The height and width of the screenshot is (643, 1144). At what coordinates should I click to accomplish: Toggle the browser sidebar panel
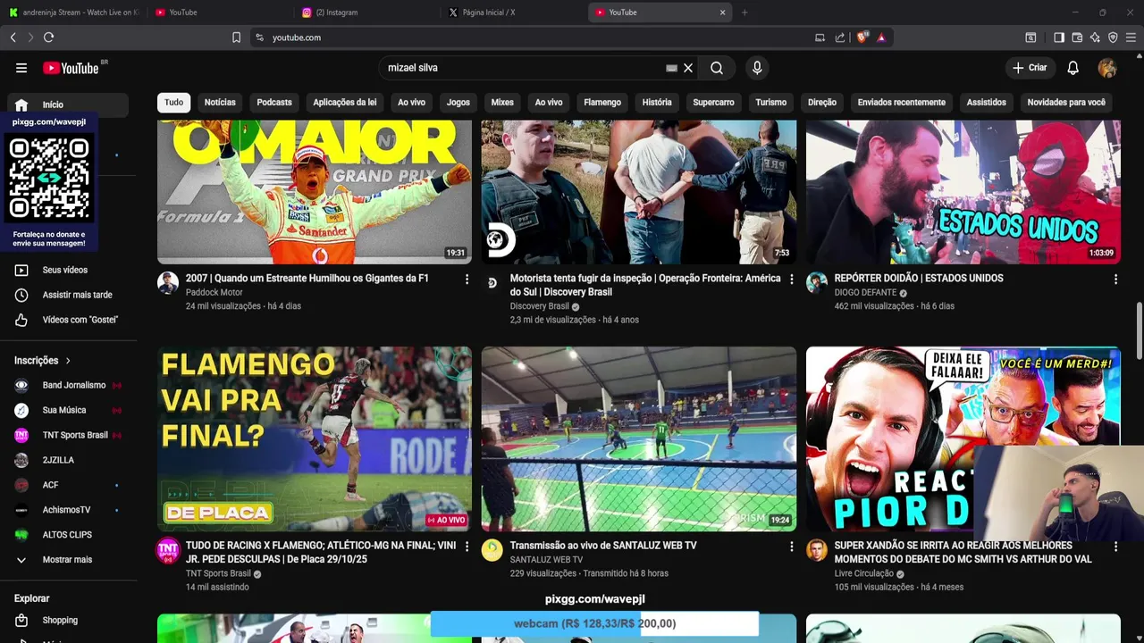pos(1059,38)
